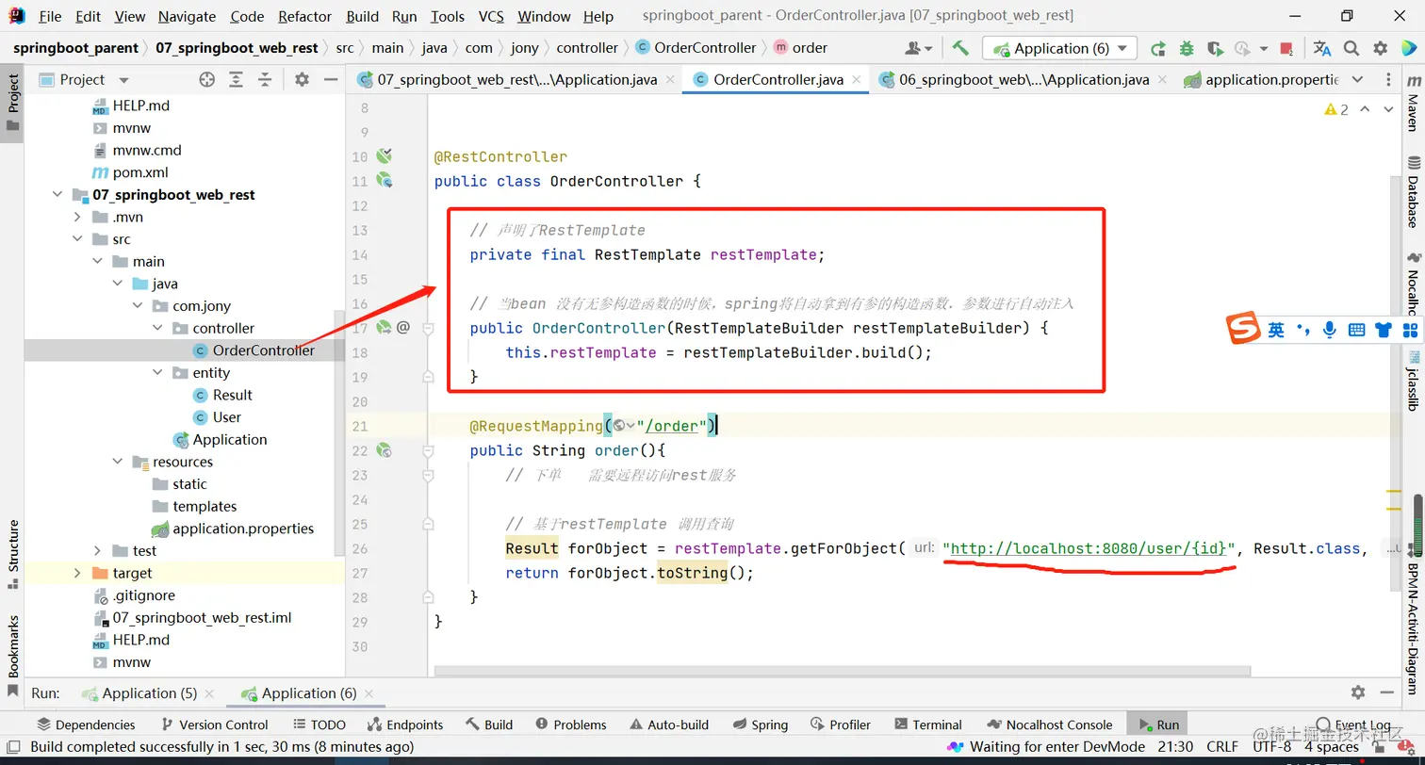Open the Spring tool window
Image resolution: width=1425 pixels, height=765 pixels.
tap(759, 724)
